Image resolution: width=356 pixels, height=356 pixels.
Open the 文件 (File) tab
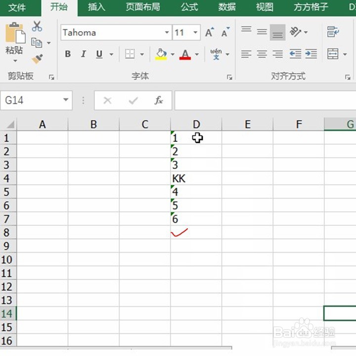pos(17,7)
